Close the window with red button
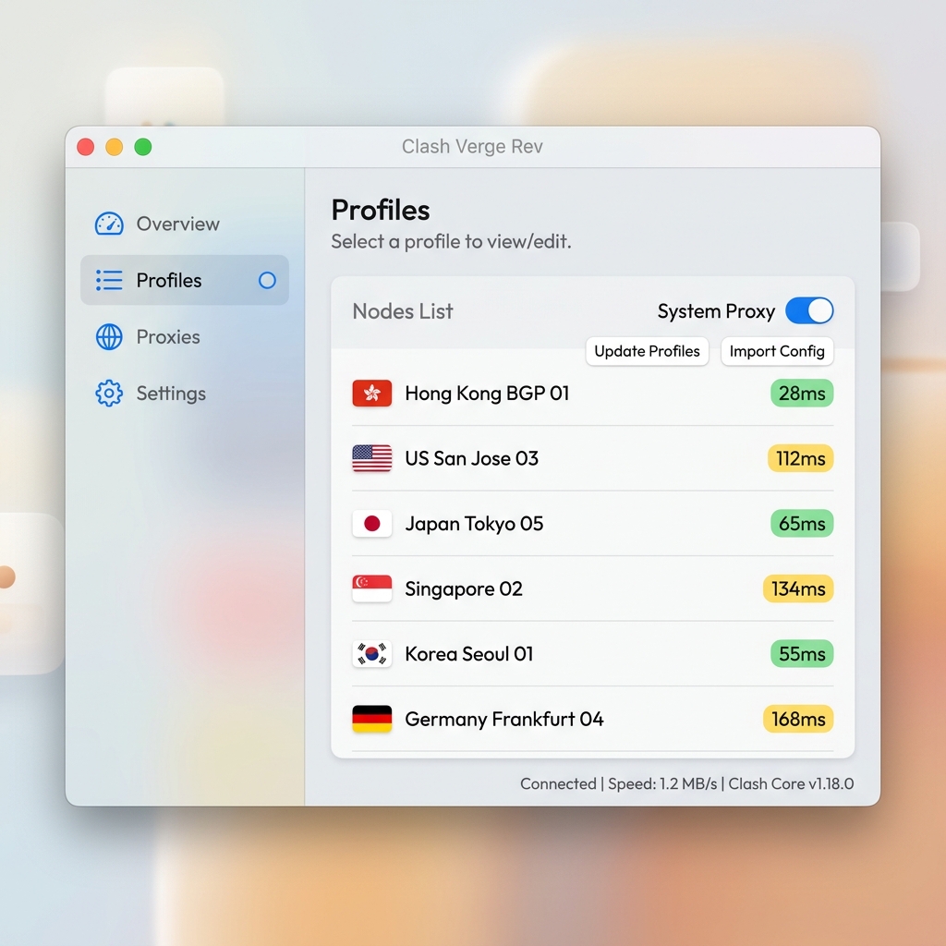The image size is (946, 946). tap(86, 147)
